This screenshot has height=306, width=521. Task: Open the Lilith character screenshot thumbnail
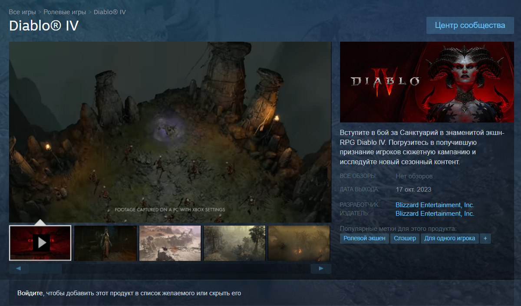tap(105, 243)
